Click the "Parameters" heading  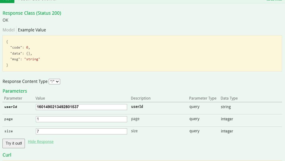click(15, 91)
